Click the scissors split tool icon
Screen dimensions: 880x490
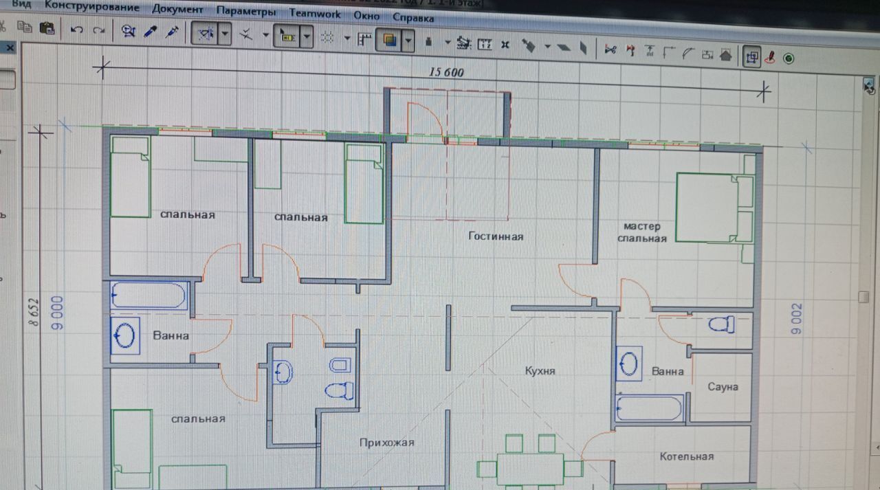609,49
